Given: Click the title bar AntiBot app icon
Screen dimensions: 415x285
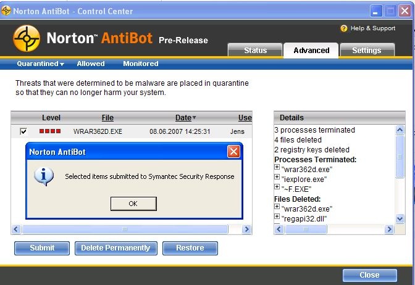Looking at the screenshot, I should pos(6,11).
